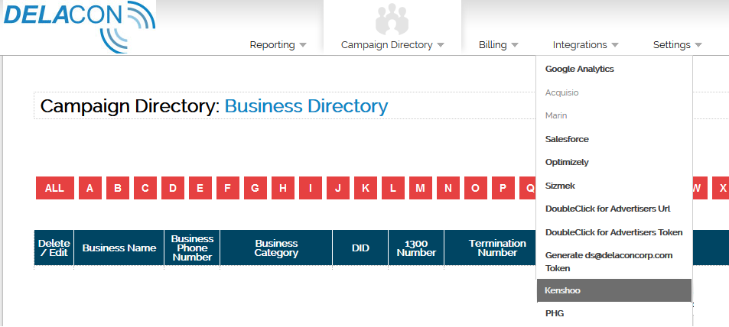Filter directory by letter E

point(200,188)
